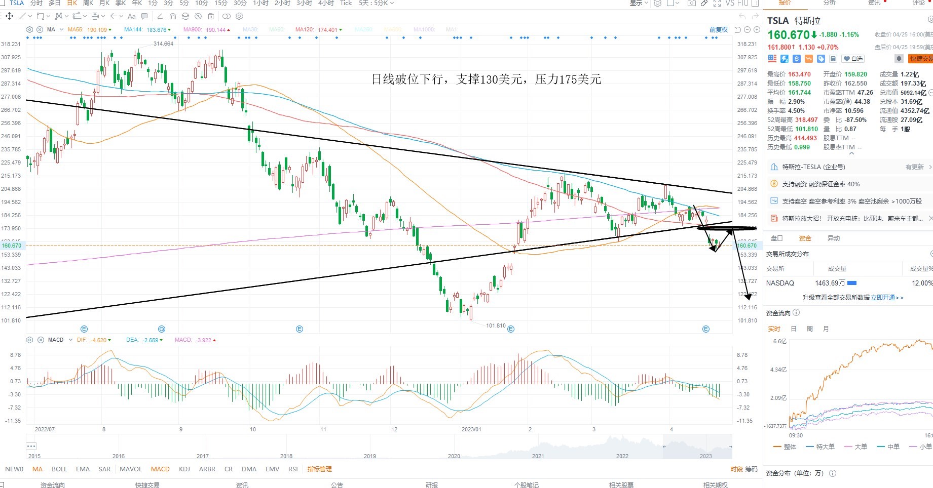Delete drawings with the trash icon

pos(211,16)
